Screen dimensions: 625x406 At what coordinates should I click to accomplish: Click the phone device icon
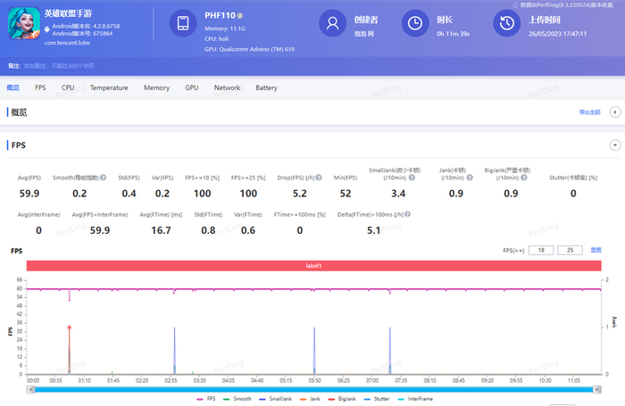182,25
